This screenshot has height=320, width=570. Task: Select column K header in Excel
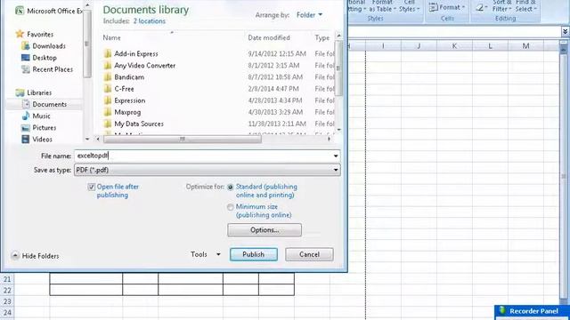point(454,46)
